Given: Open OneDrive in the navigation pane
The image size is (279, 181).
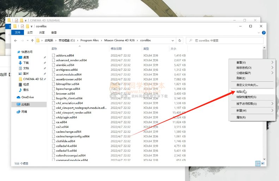Looking at the screenshot, I should click(27, 97).
